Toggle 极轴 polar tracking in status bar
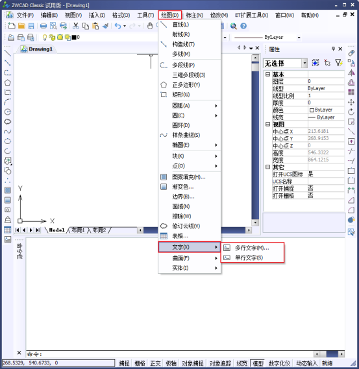This screenshot has height=369, width=359. 171,363
